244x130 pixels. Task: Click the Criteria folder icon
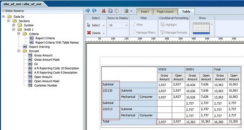tap(25, 34)
